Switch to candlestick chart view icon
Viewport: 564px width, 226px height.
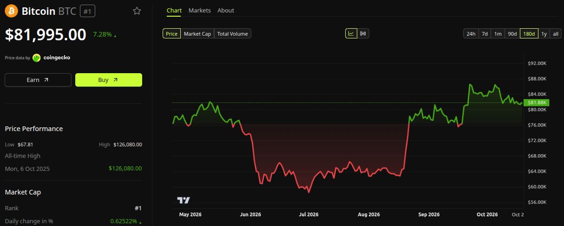click(363, 33)
